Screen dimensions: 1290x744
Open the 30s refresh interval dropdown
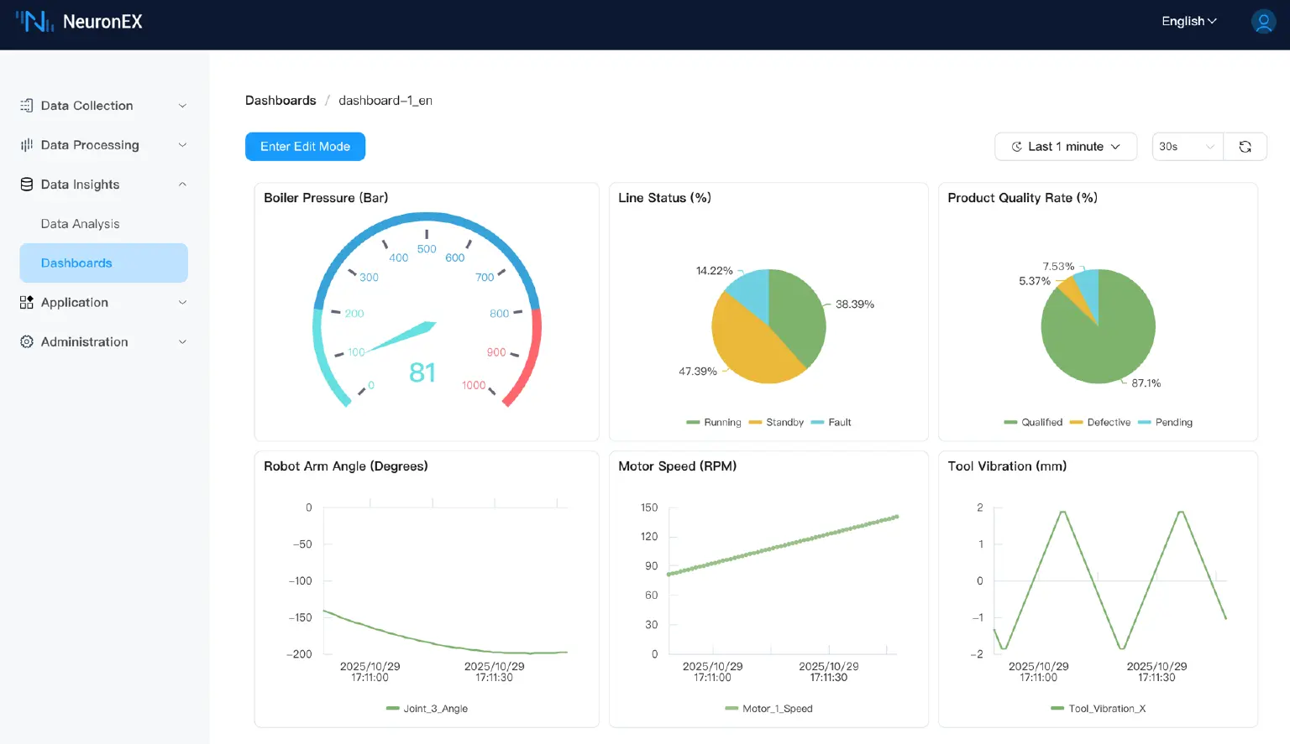tap(1187, 147)
